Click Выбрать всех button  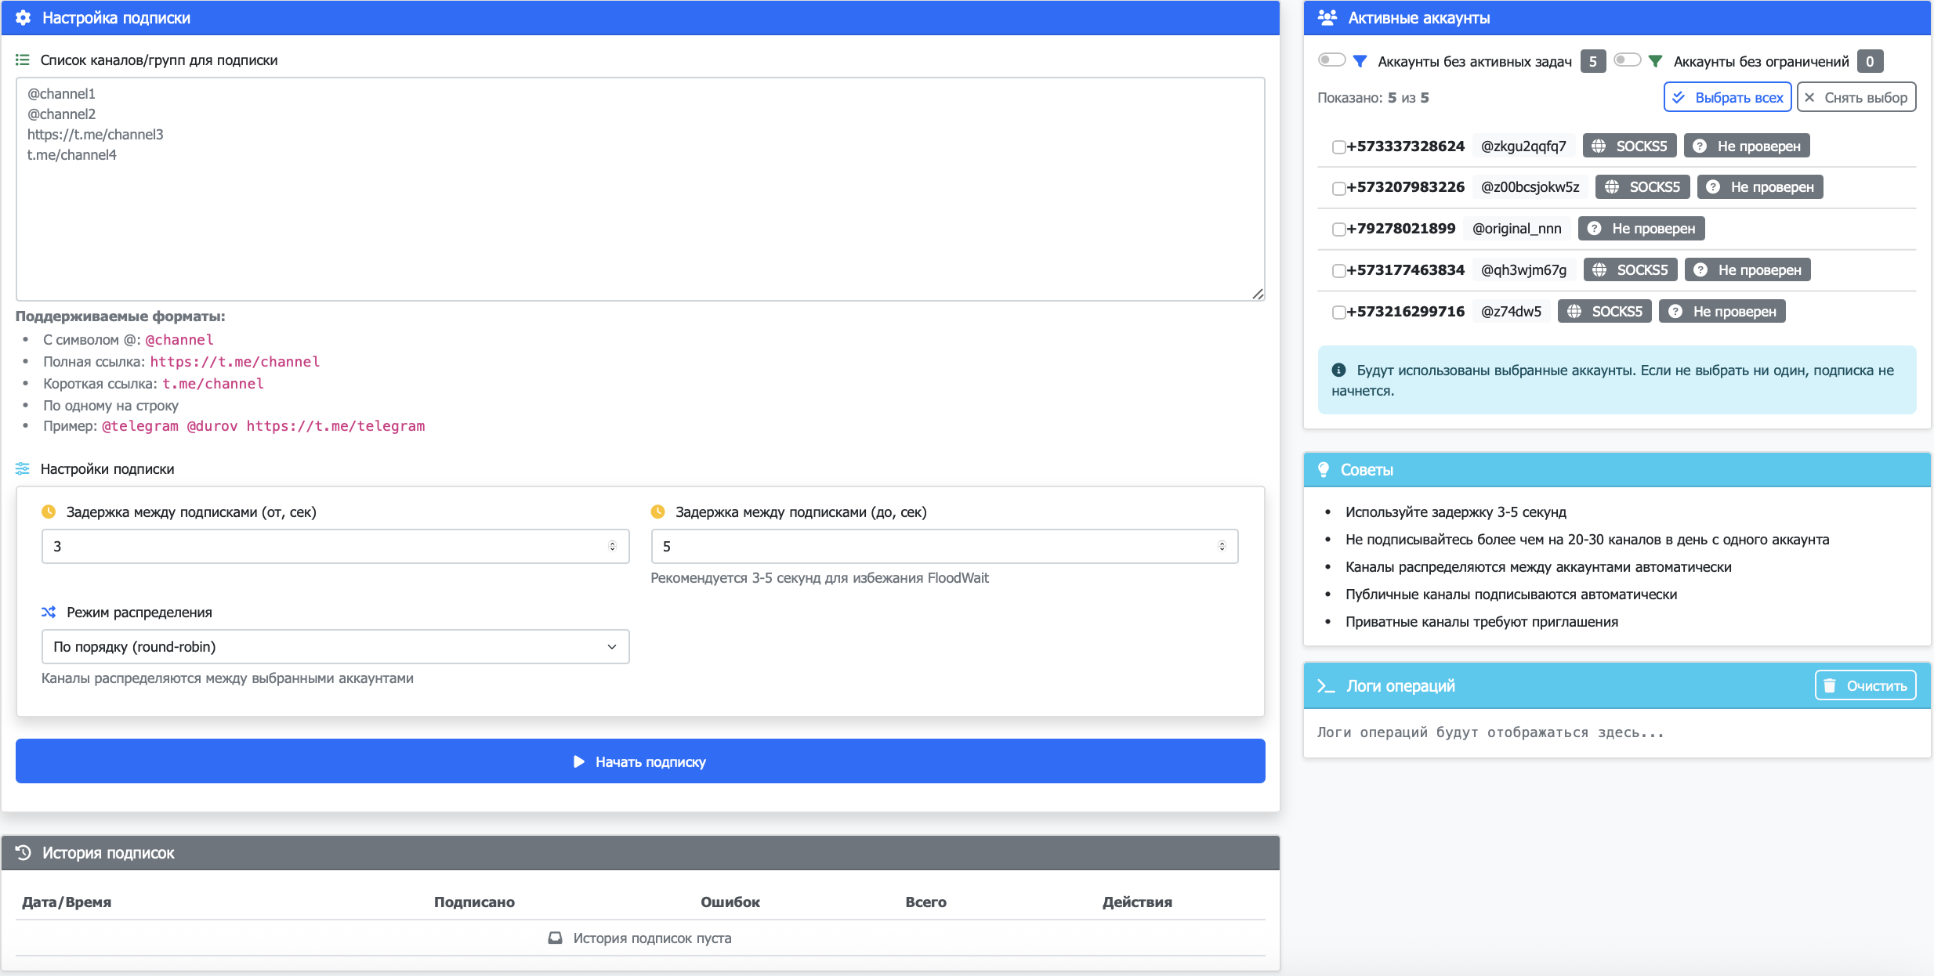click(1727, 97)
